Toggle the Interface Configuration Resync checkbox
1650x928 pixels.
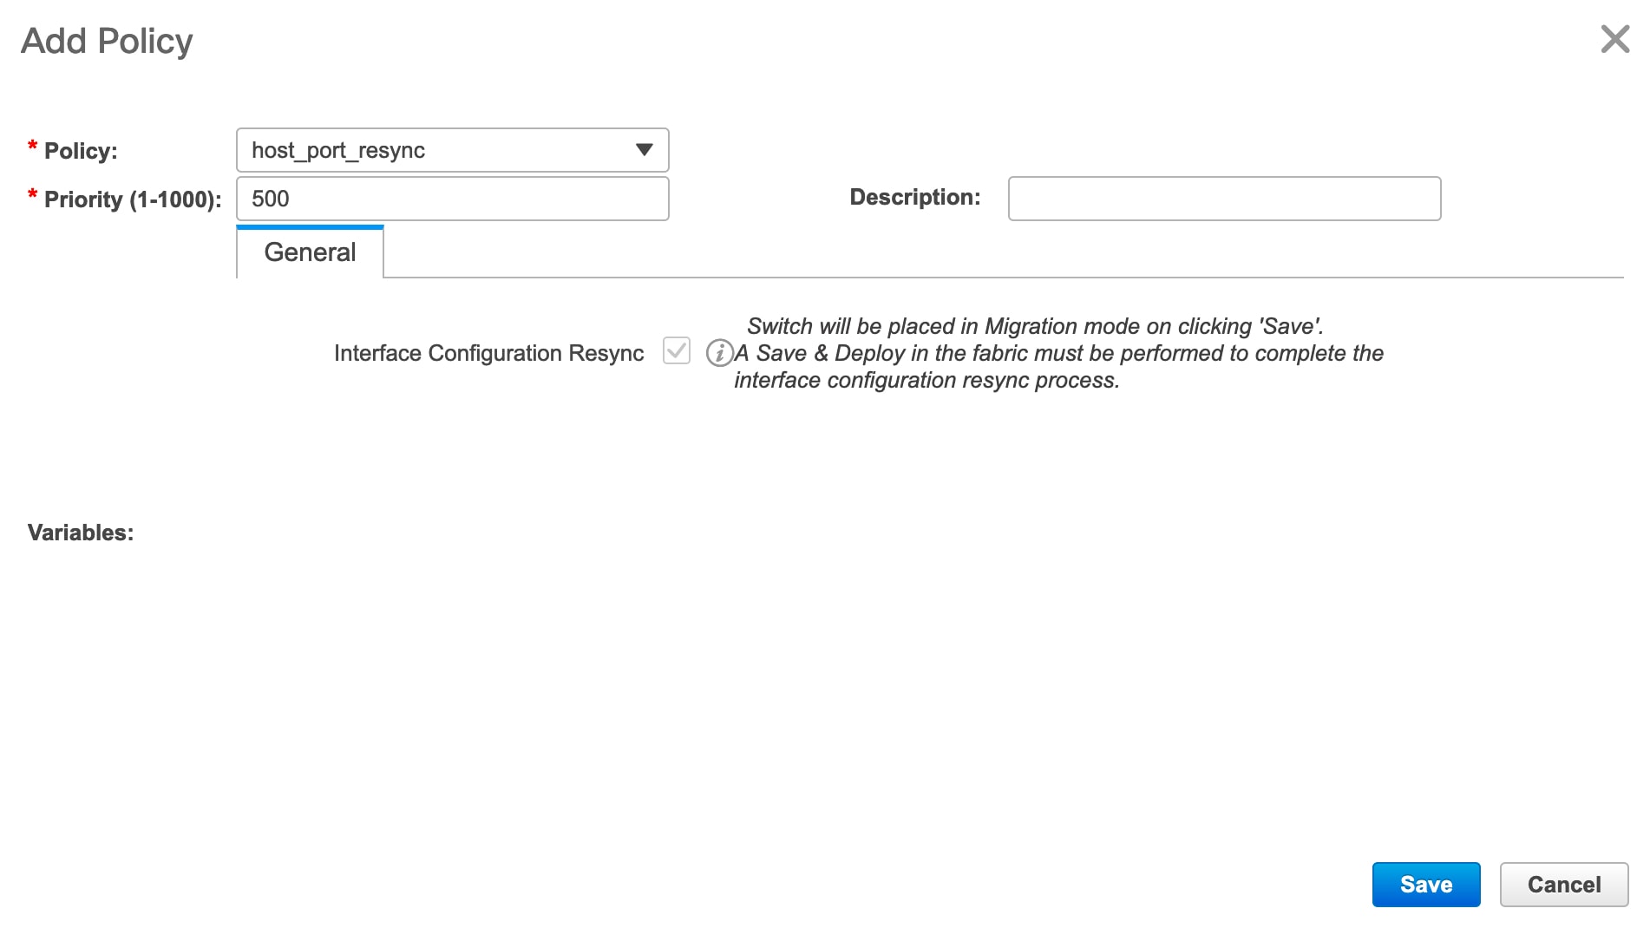click(676, 351)
